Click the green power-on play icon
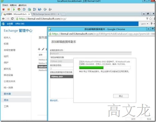This screenshot has width=156, height=122. (x=14, y=9)
